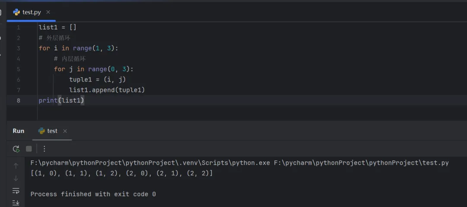
Task: Select the test run configuration tab
Action: click(x=52, y=131)
